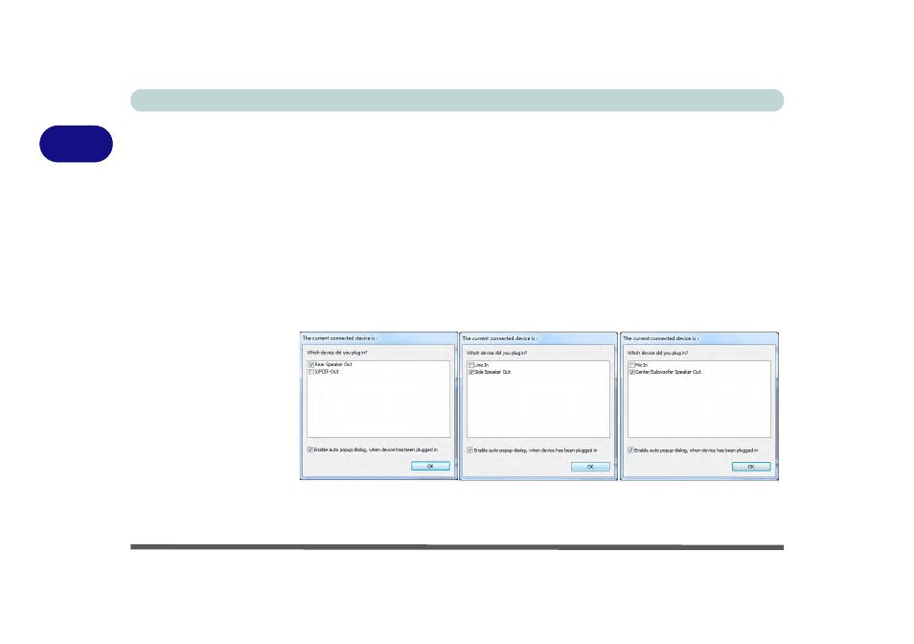Uncheck the Side Speaker Out checkbox
The height and width of the screenshot is (644, 914).
[x=471, y=372]
